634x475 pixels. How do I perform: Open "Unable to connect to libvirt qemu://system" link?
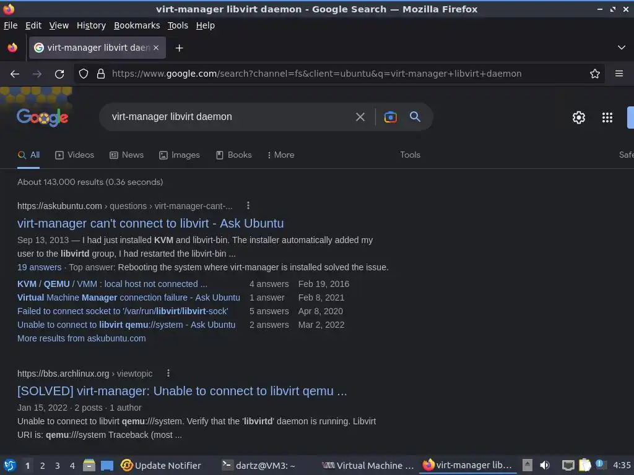click(x=126, y=325)
